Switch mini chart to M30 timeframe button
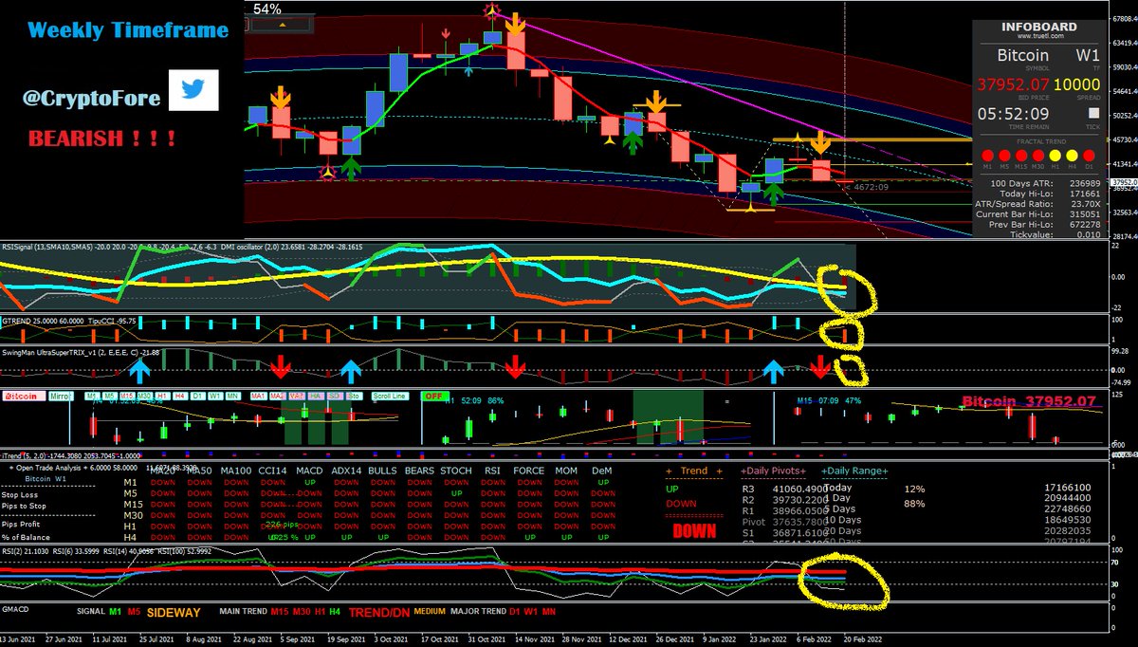This screenshot has height=647, width=1138. tap(144, 396)
